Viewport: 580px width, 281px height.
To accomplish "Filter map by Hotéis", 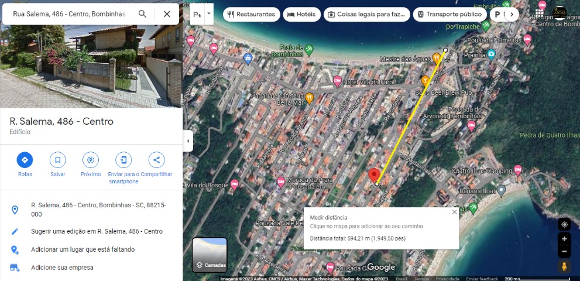I will tap(301, 14).
